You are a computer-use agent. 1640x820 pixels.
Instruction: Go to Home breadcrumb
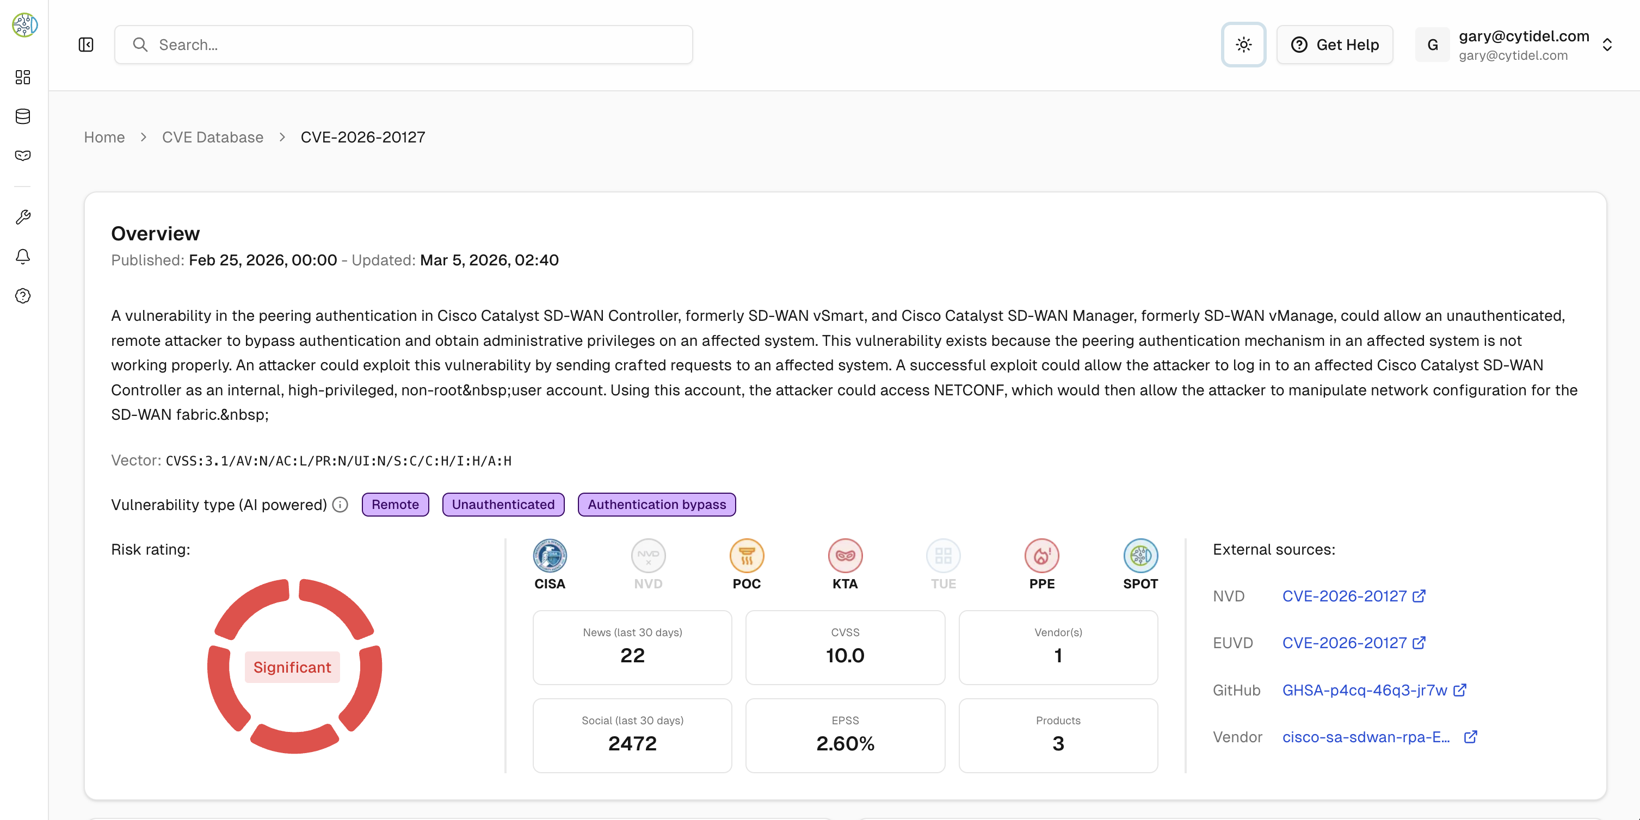(104, 138)
